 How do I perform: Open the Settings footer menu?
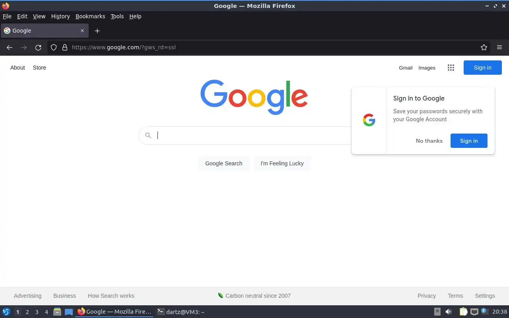tap(485, 296)
